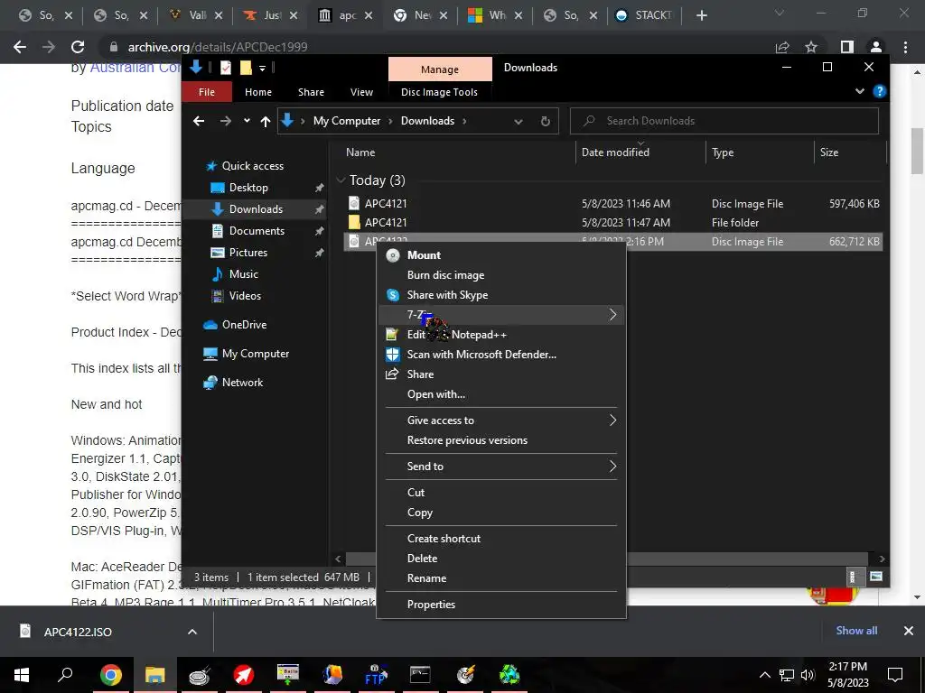Choose Restore previous versions
The image size is (925, 693).
[467, 440]
